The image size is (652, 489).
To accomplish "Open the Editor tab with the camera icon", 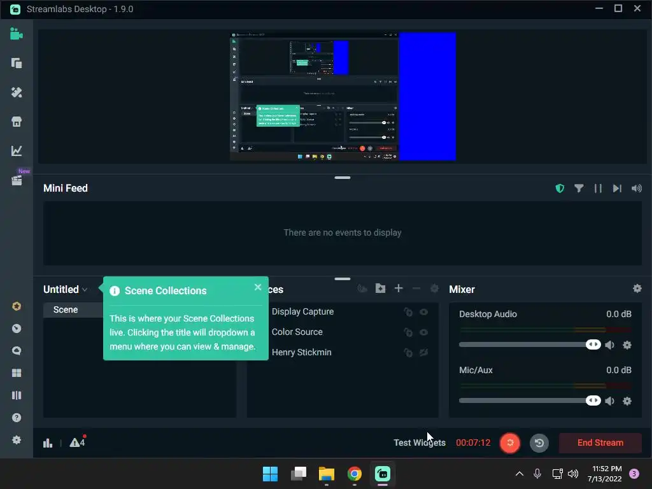I will pyautogui.click(x=16, y=34).
